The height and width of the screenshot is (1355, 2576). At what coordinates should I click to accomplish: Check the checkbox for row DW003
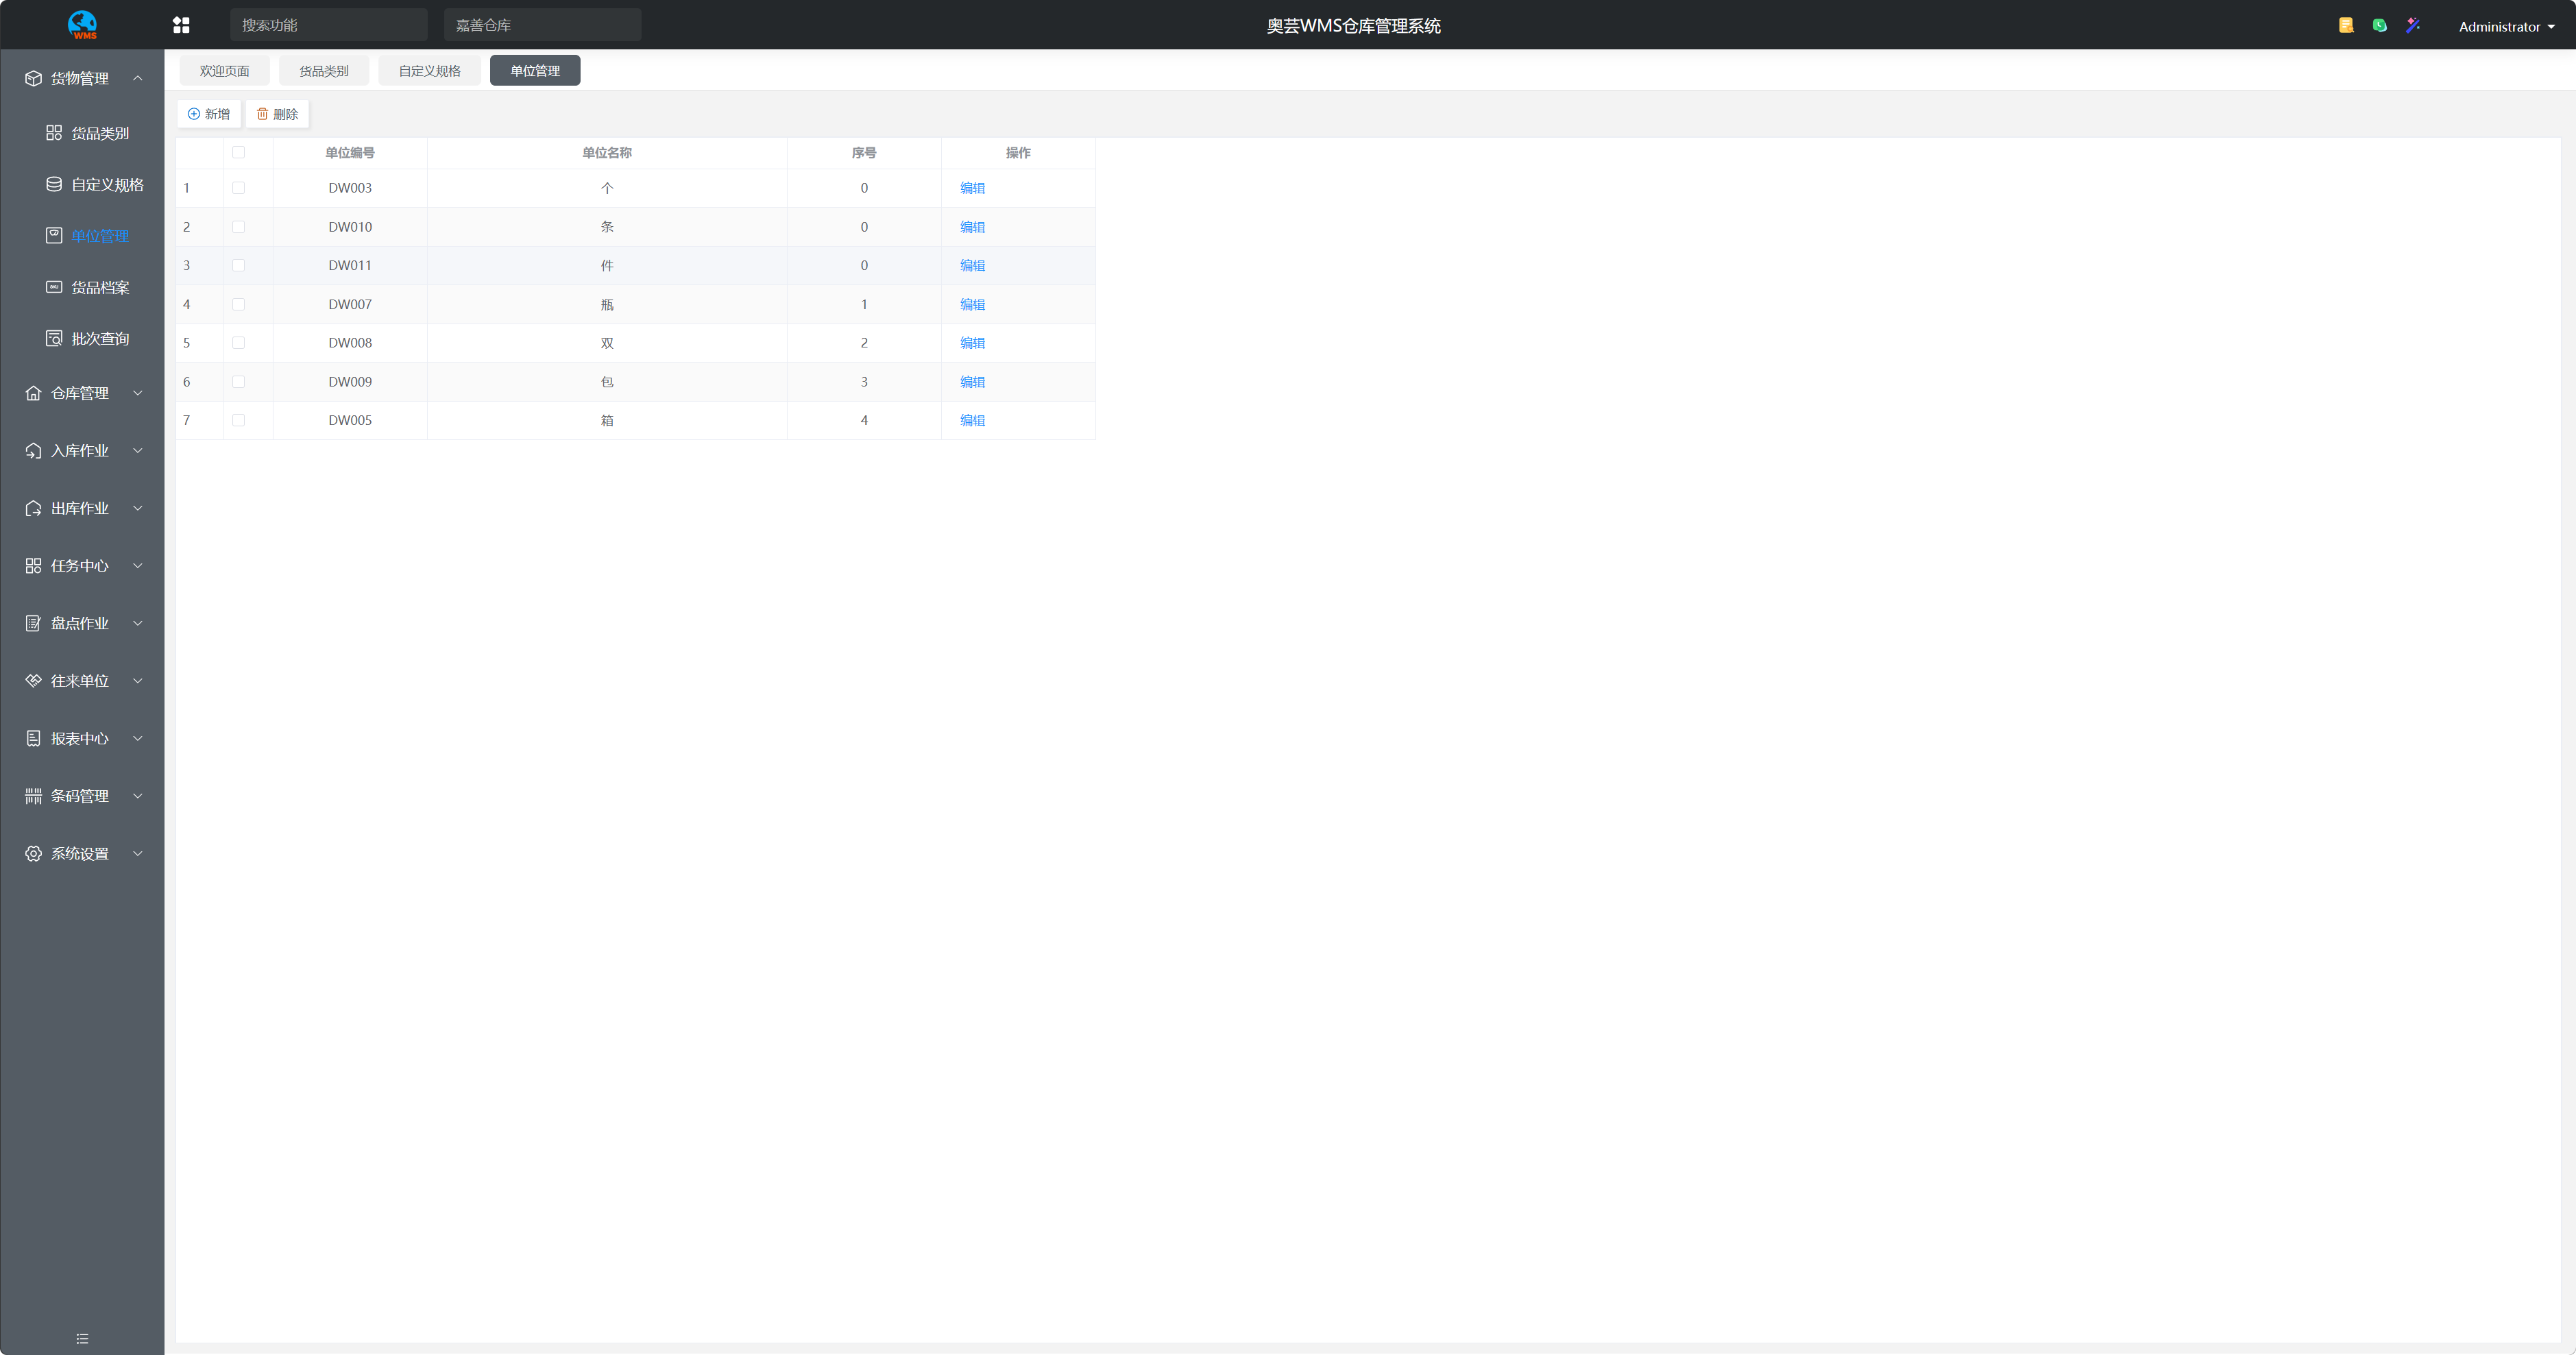pos(238,188)
